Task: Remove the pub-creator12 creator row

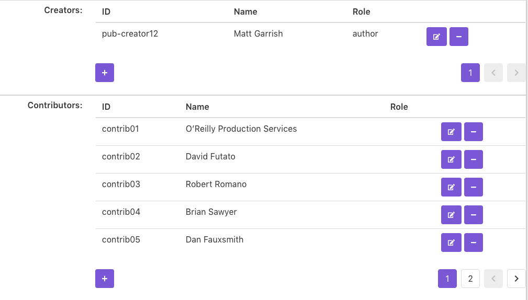Action: (x=459, y=37)
